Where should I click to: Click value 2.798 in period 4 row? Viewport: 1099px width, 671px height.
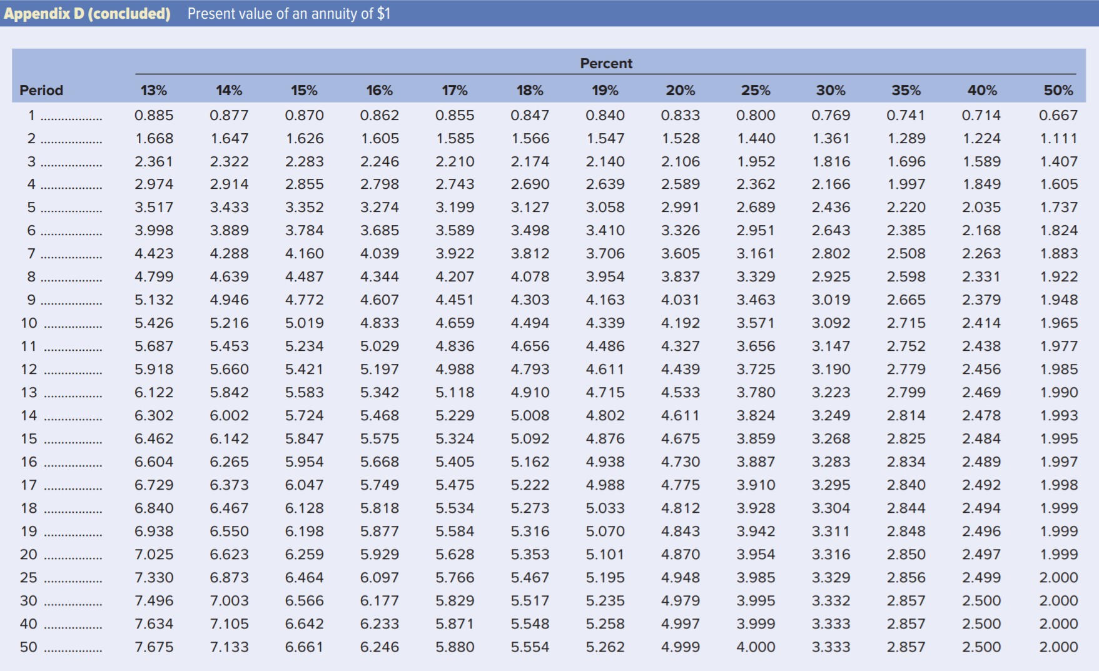click(x=380, y=184)
